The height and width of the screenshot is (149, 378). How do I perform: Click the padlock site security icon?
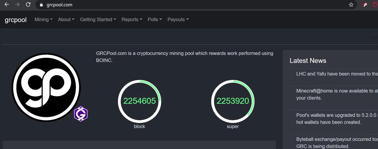tap(41, 5)
